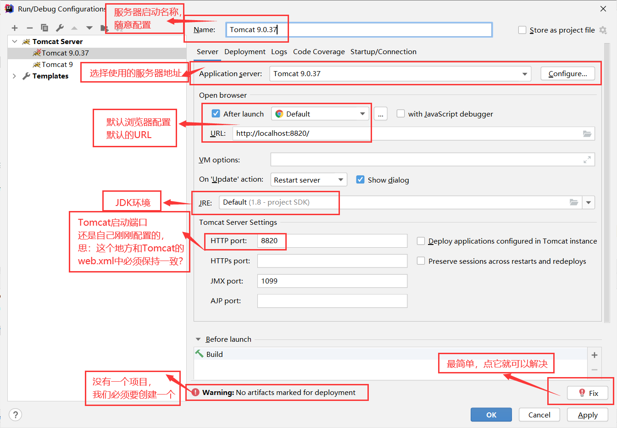The image size is (617, 428).
Task: Click the Configure... button
Action: click(x=567, y=74)
